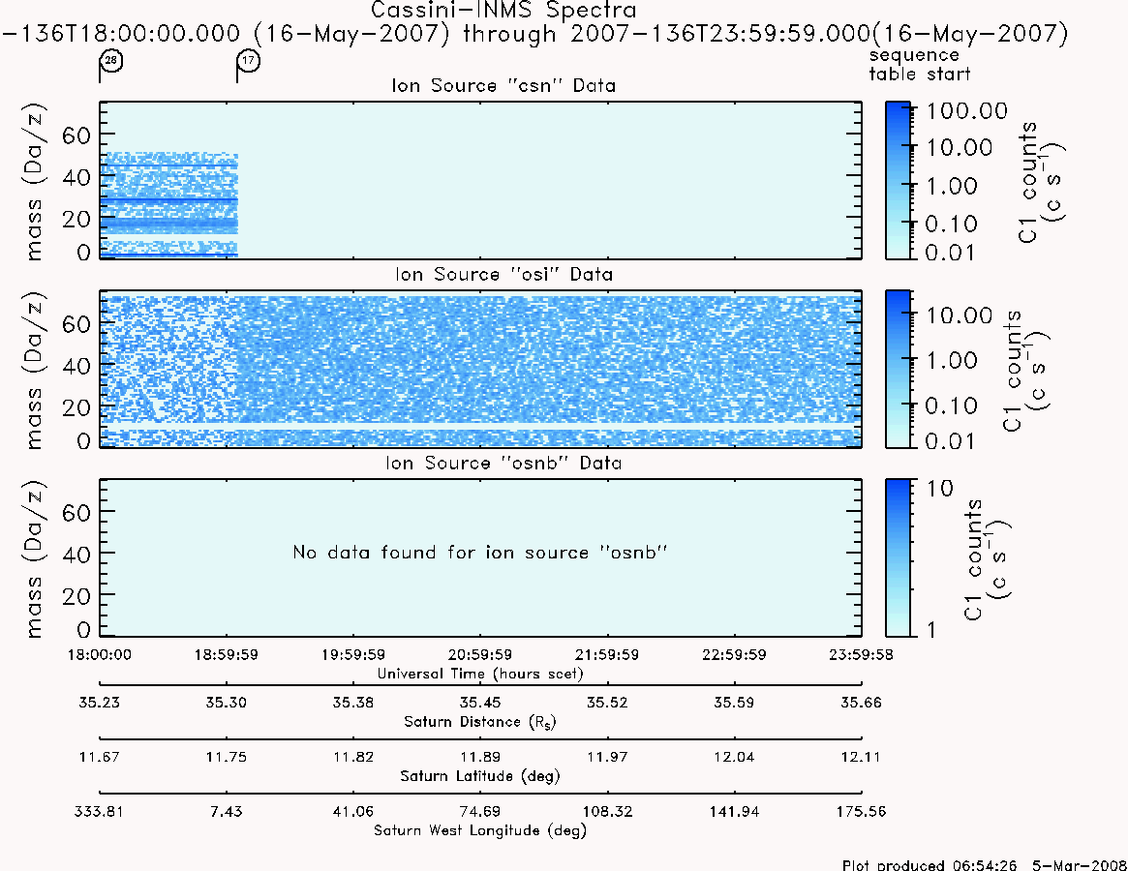Click the sequence table marker 28
1128x871 pixels.
tap(110, 60)
